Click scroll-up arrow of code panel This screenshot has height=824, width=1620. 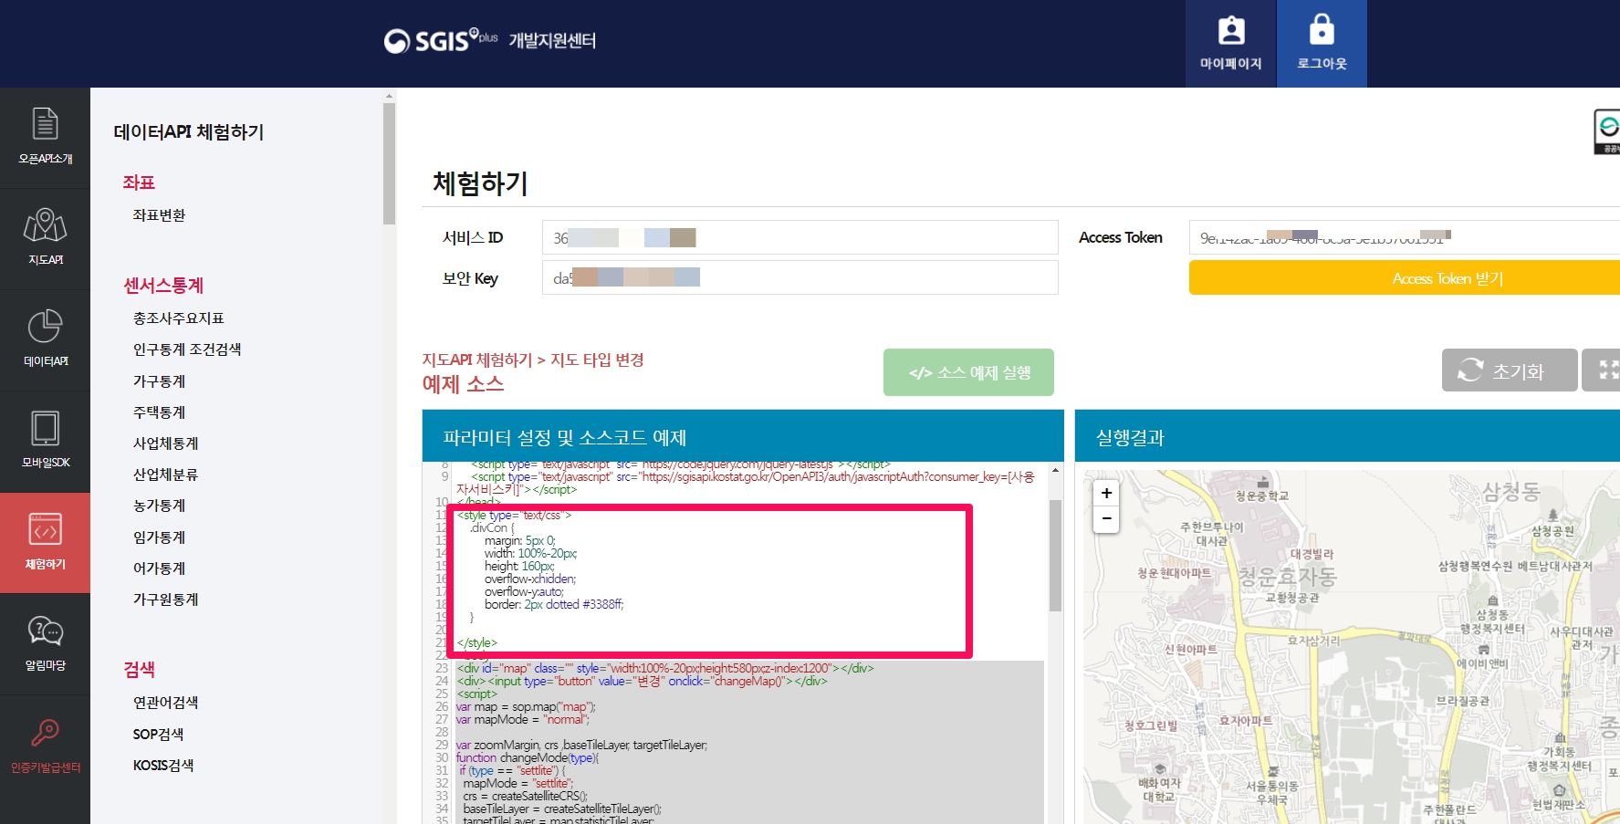(x=1055, y=470)
